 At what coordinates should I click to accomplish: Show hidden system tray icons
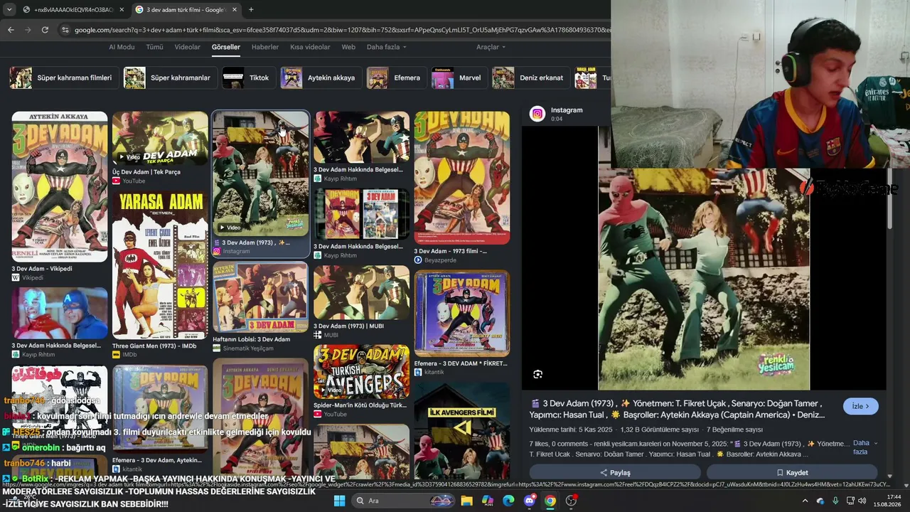click(805, 501)
